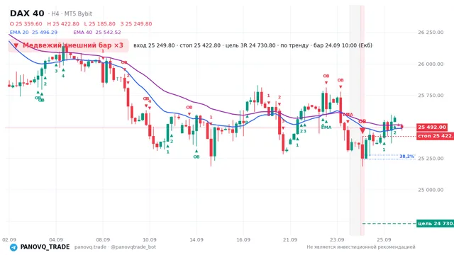The width and height of the screenshot is (454, 255).
Task: Click the red stop level tag "стоп 25 422"
Action: coord(435,136)
